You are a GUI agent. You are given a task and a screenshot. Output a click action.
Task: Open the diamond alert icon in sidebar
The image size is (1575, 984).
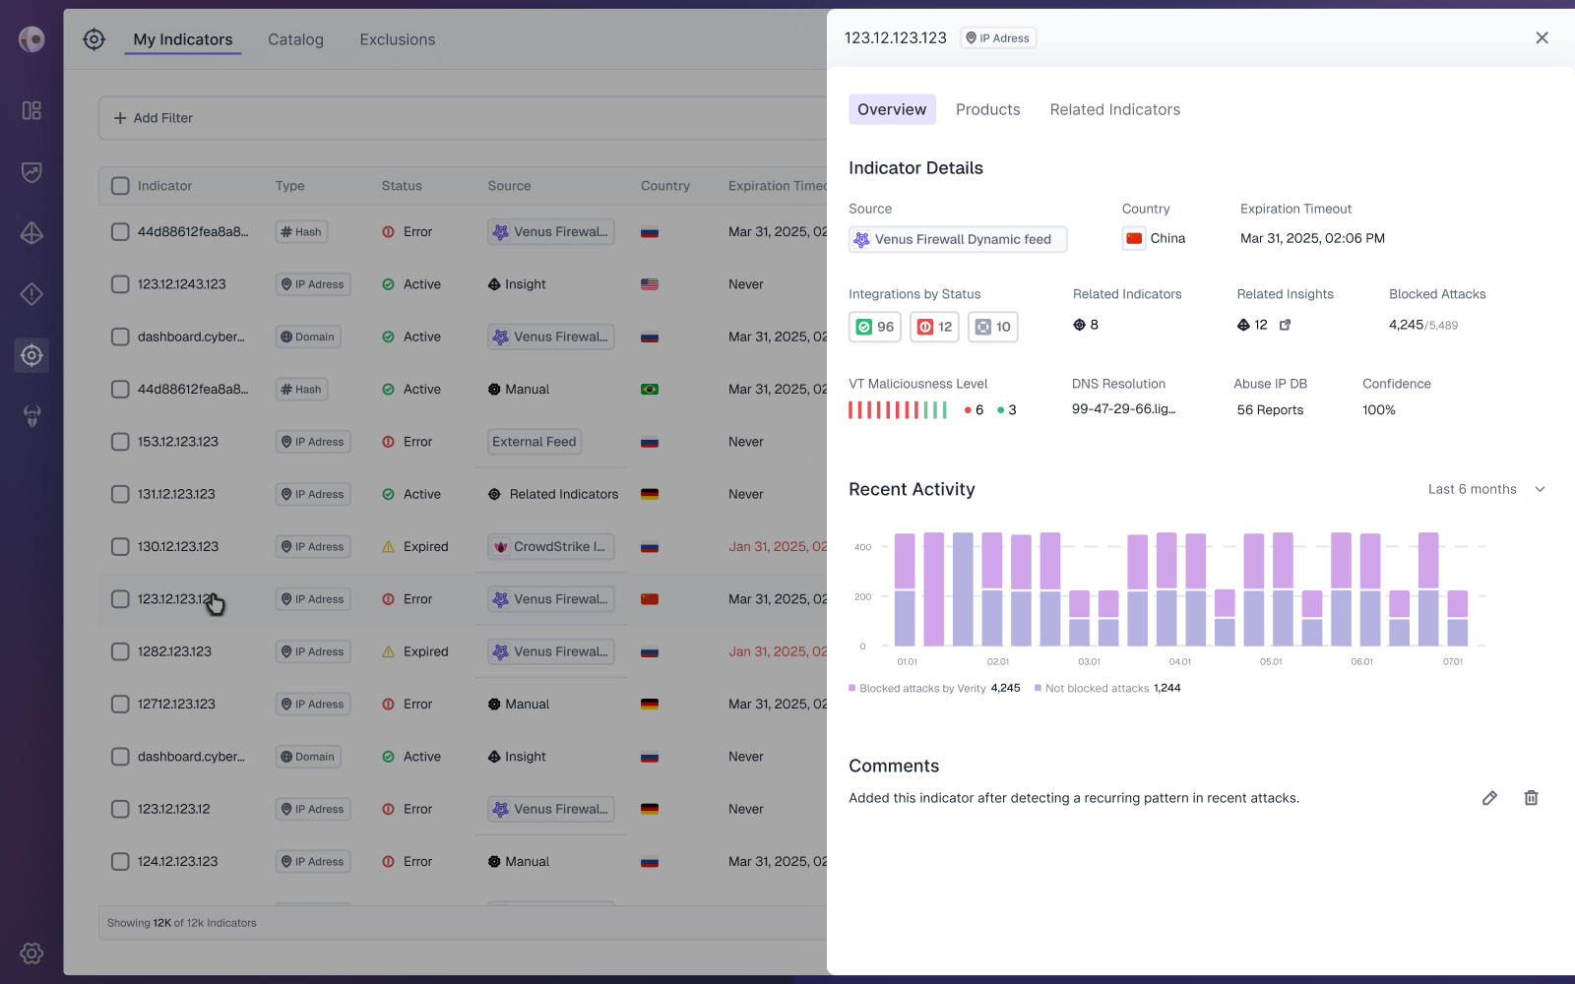click(x=31, y=294)
